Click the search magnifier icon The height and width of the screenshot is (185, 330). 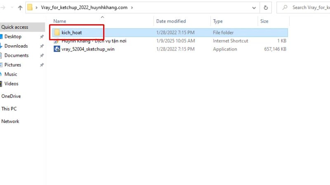tap(285, 7)
